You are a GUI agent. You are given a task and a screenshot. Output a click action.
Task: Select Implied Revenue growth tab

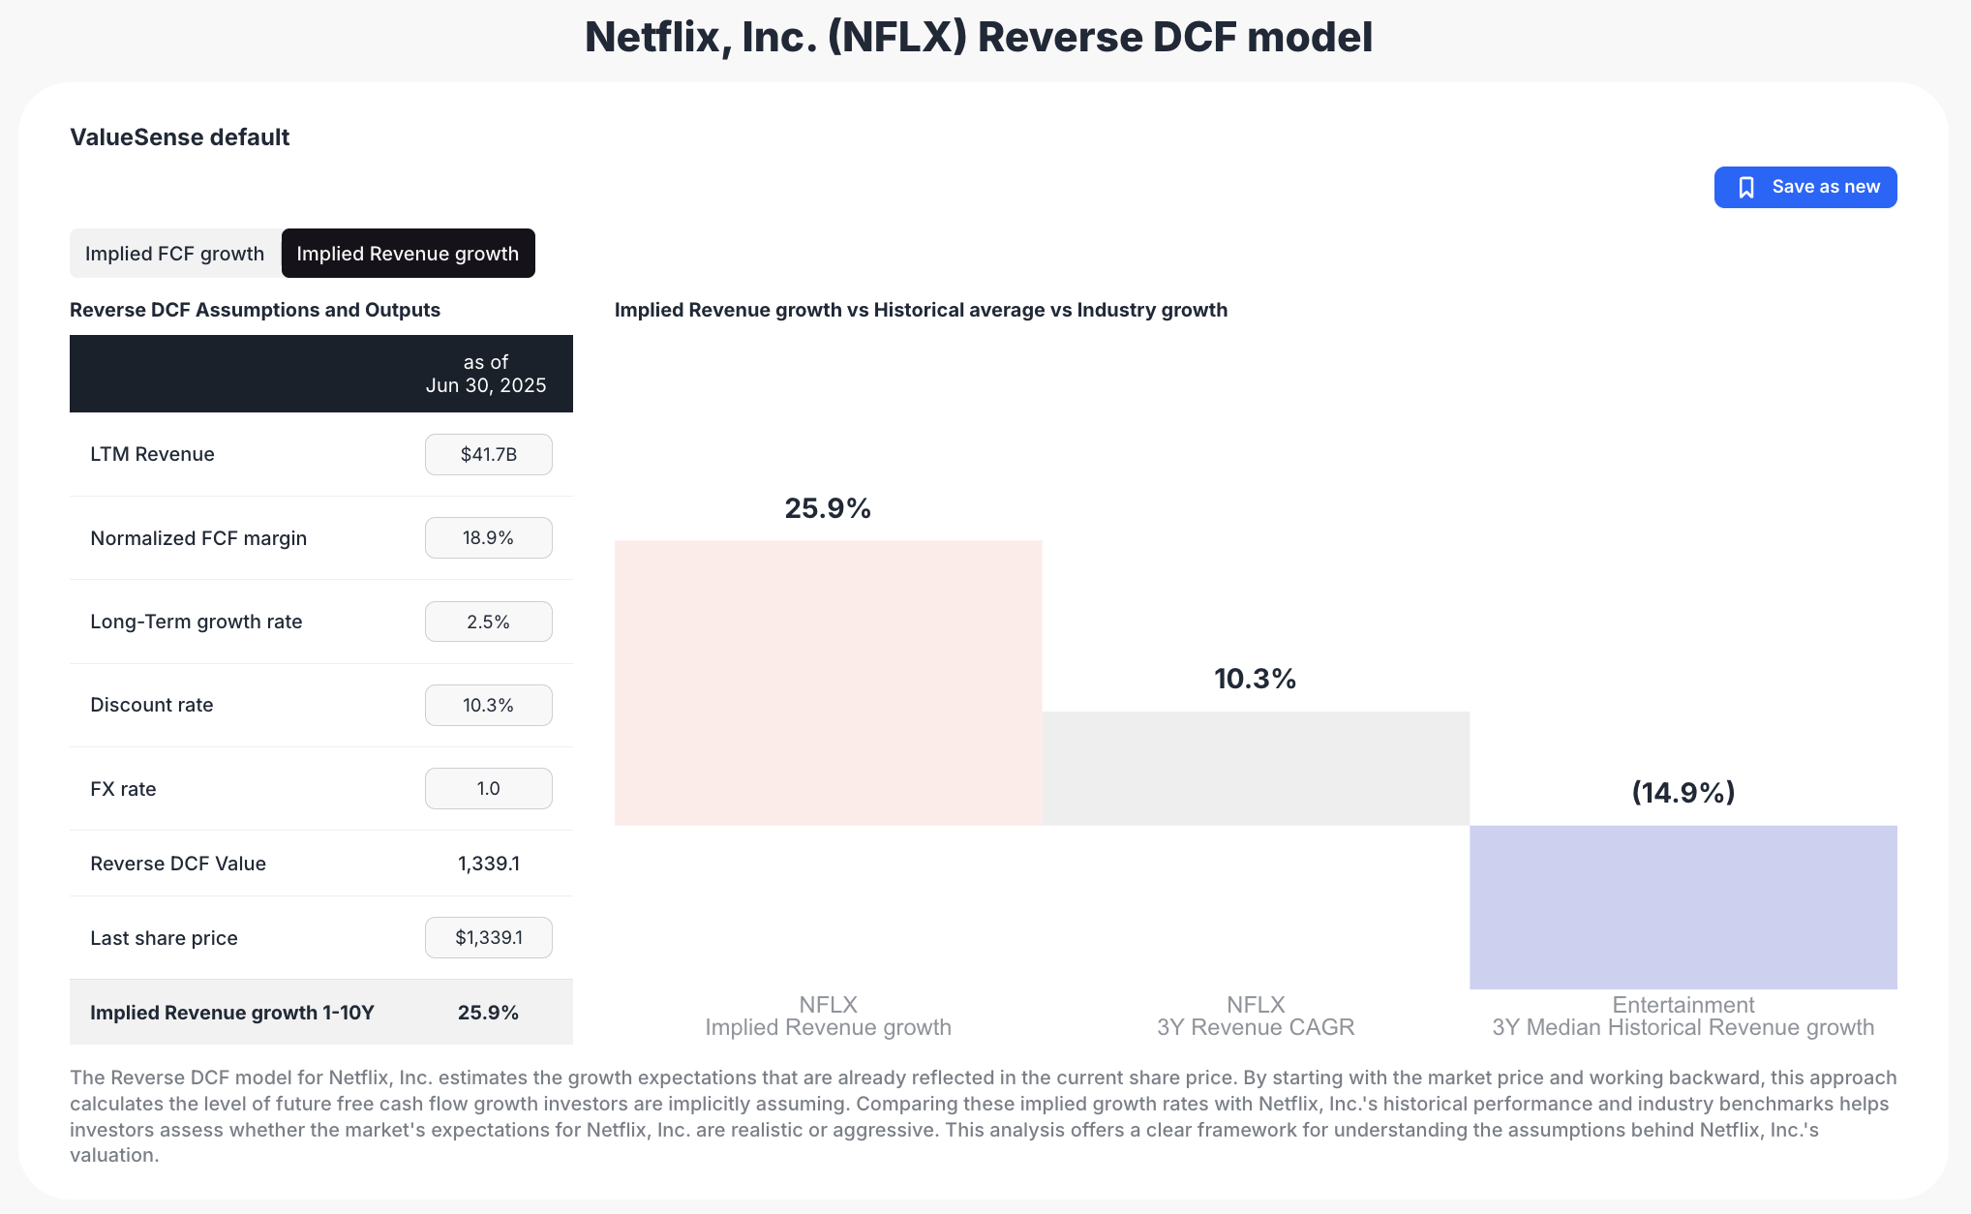tap(408, 254)
